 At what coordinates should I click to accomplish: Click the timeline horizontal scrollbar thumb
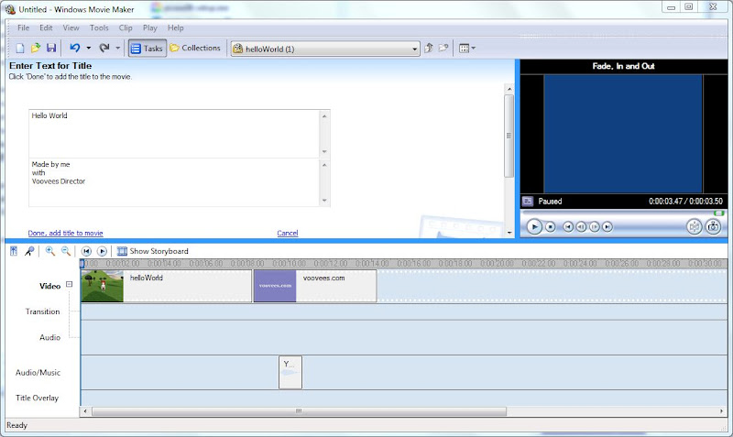(x=300, y=411)
